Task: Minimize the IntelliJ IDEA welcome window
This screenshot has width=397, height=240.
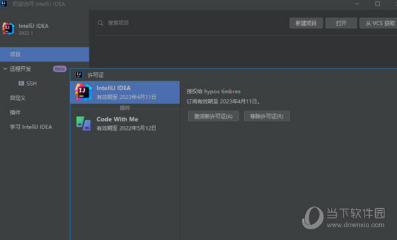Action: click(x=357, y=4)
